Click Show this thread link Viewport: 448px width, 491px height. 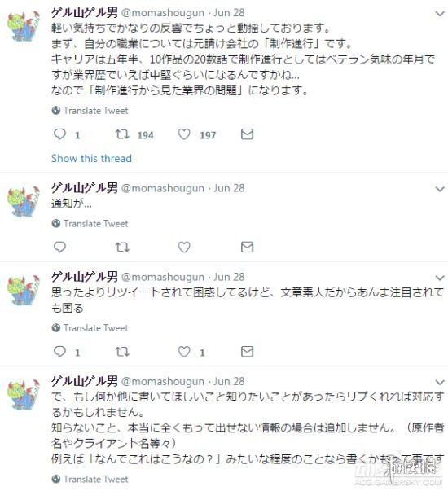point(91,159)
